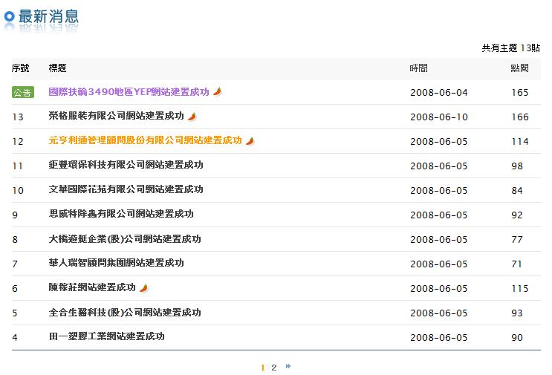552x375 pixels.
Task: Open 大橋遊艇企業(股)公司 news item
Action: point(124,239)
